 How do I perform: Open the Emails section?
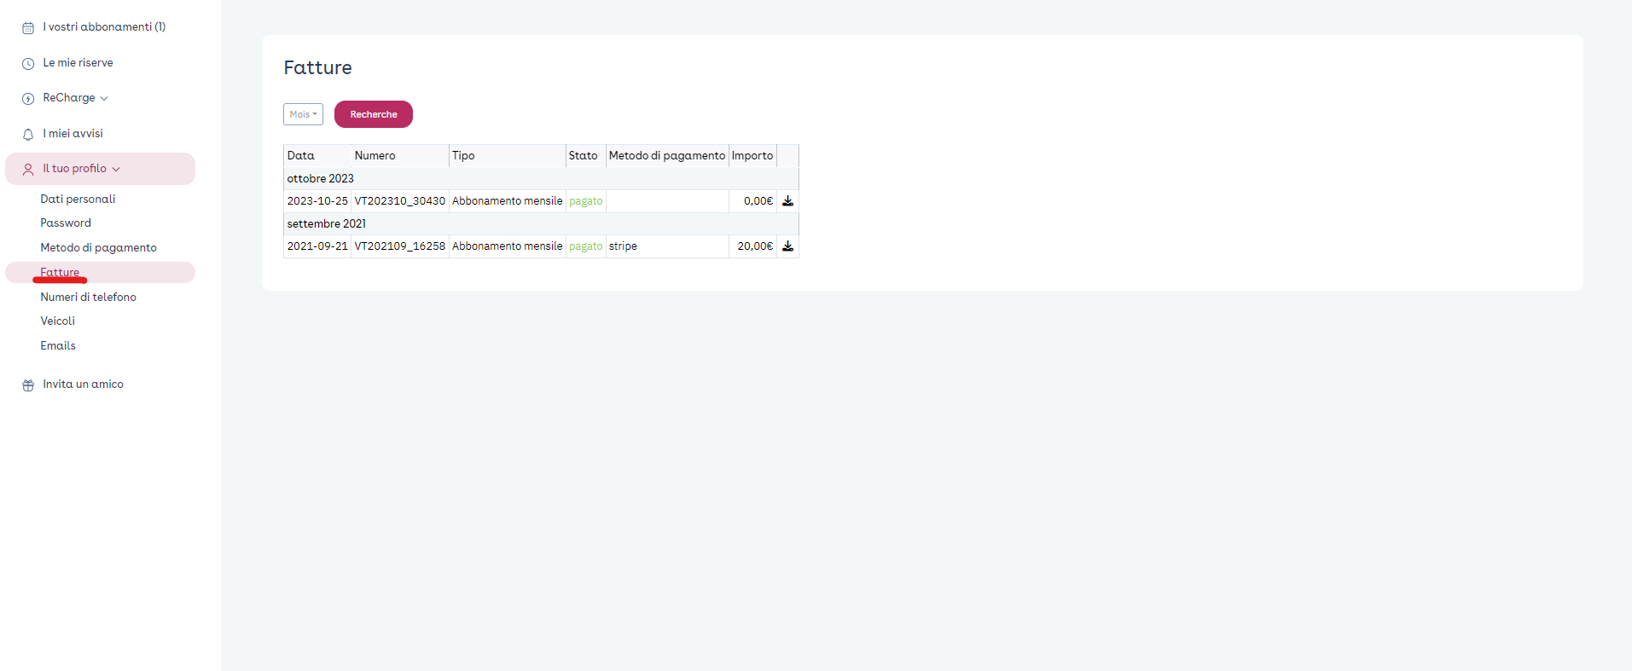pyautogui.click(x=58, y=345)
